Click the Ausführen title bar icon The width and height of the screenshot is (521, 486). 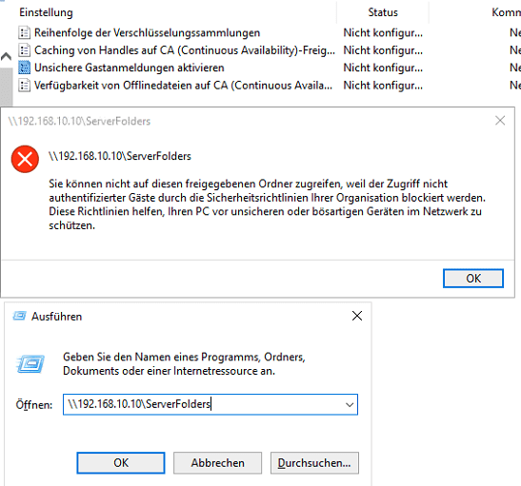(x=19, y=316)
